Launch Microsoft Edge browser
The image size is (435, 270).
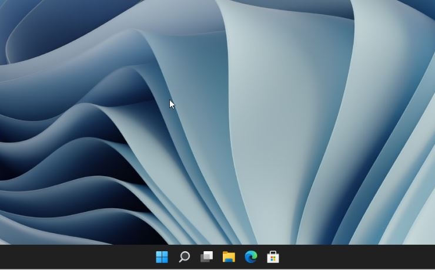(x=251, y=257)
